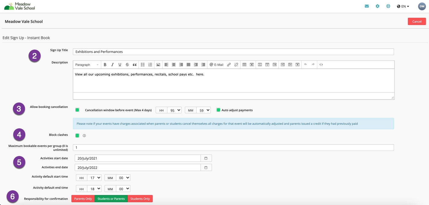The width and height of the screenshot is (429, 205).
Task: Click the Sign Up Title field
Action: (x=233, y=52)
